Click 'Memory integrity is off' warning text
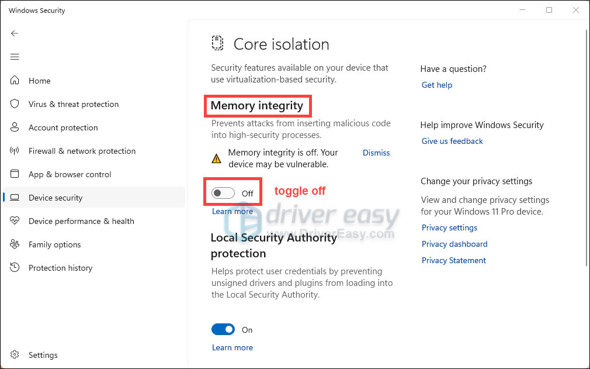The width and height of the screenshot is (590, 369). click(x=283, y=158)
